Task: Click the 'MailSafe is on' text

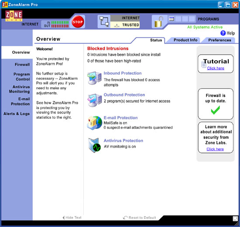Action: pyautogui.click(x=115, y=123)
